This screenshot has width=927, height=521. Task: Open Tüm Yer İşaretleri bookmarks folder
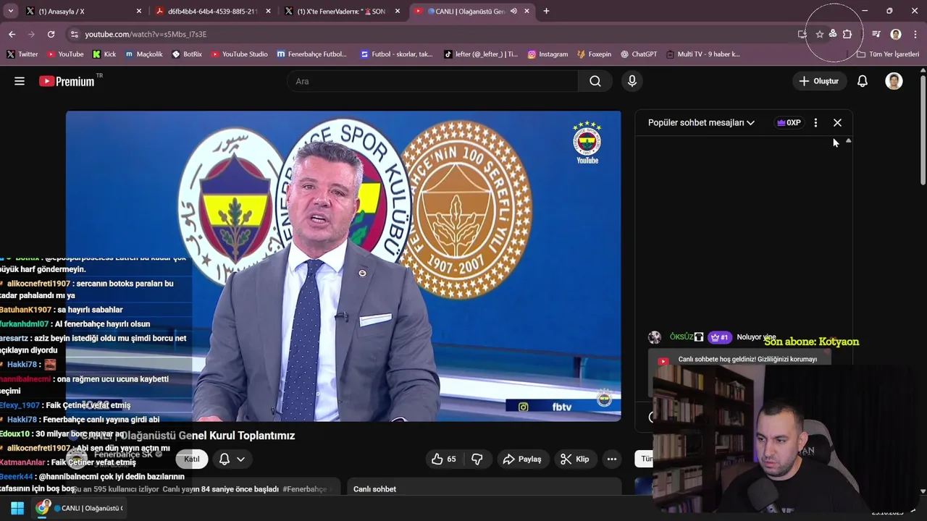887,54
